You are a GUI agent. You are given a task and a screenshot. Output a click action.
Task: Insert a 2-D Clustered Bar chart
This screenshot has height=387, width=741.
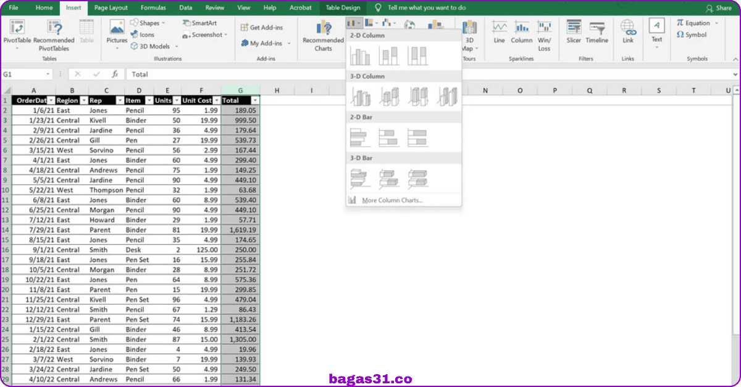pyautogui.click(x=360, y=137)
